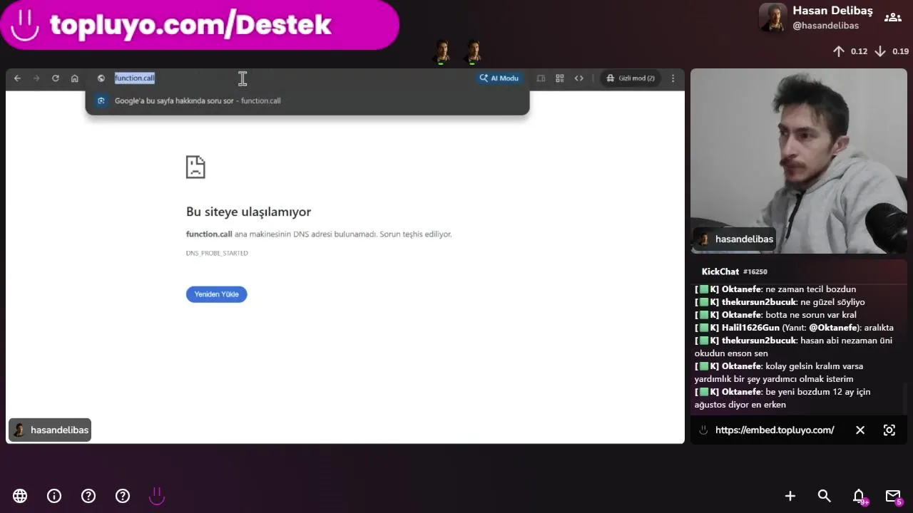The height and width of the screenshot is (513, 913).
Task: Open the first question mark help icon
Action: click(x=88, y=496)
